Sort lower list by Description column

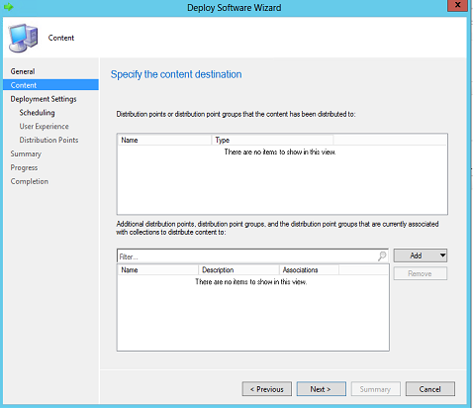(x=238, y=269)
